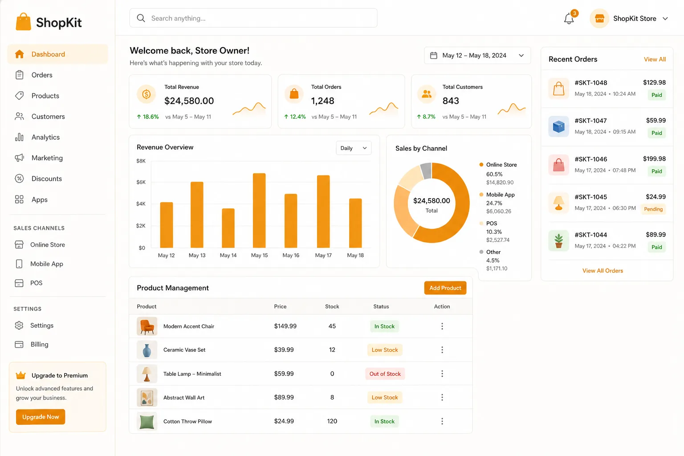Open actions menu for Ceramic Vase Set
The height and width of the screenshot is (456, 684).
(x=442, y=350)
